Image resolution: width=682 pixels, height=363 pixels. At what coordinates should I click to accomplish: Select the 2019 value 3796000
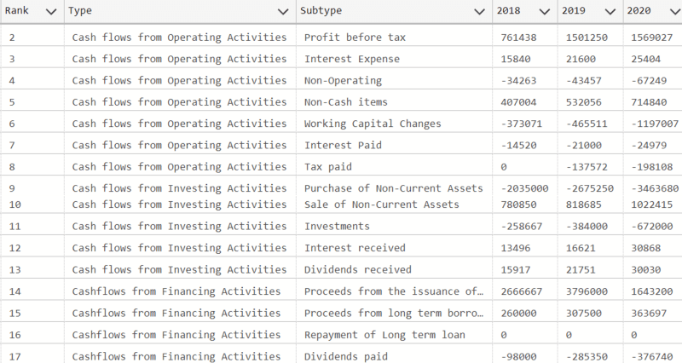click(x=587, y=291)
